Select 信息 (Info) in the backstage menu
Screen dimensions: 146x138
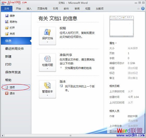(x=16, y=41)
